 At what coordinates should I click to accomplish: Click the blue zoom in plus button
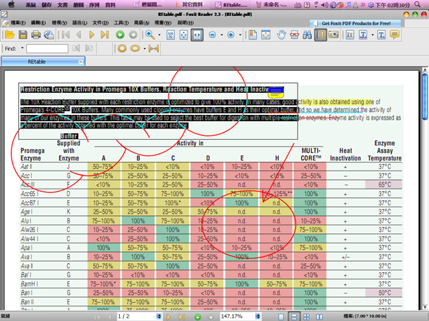pos(231,35)
